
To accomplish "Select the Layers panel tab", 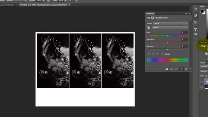I will [x=202, y=63].
